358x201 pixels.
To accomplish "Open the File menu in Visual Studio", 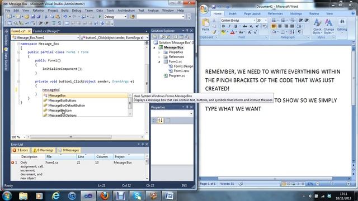I will point(7,11).
